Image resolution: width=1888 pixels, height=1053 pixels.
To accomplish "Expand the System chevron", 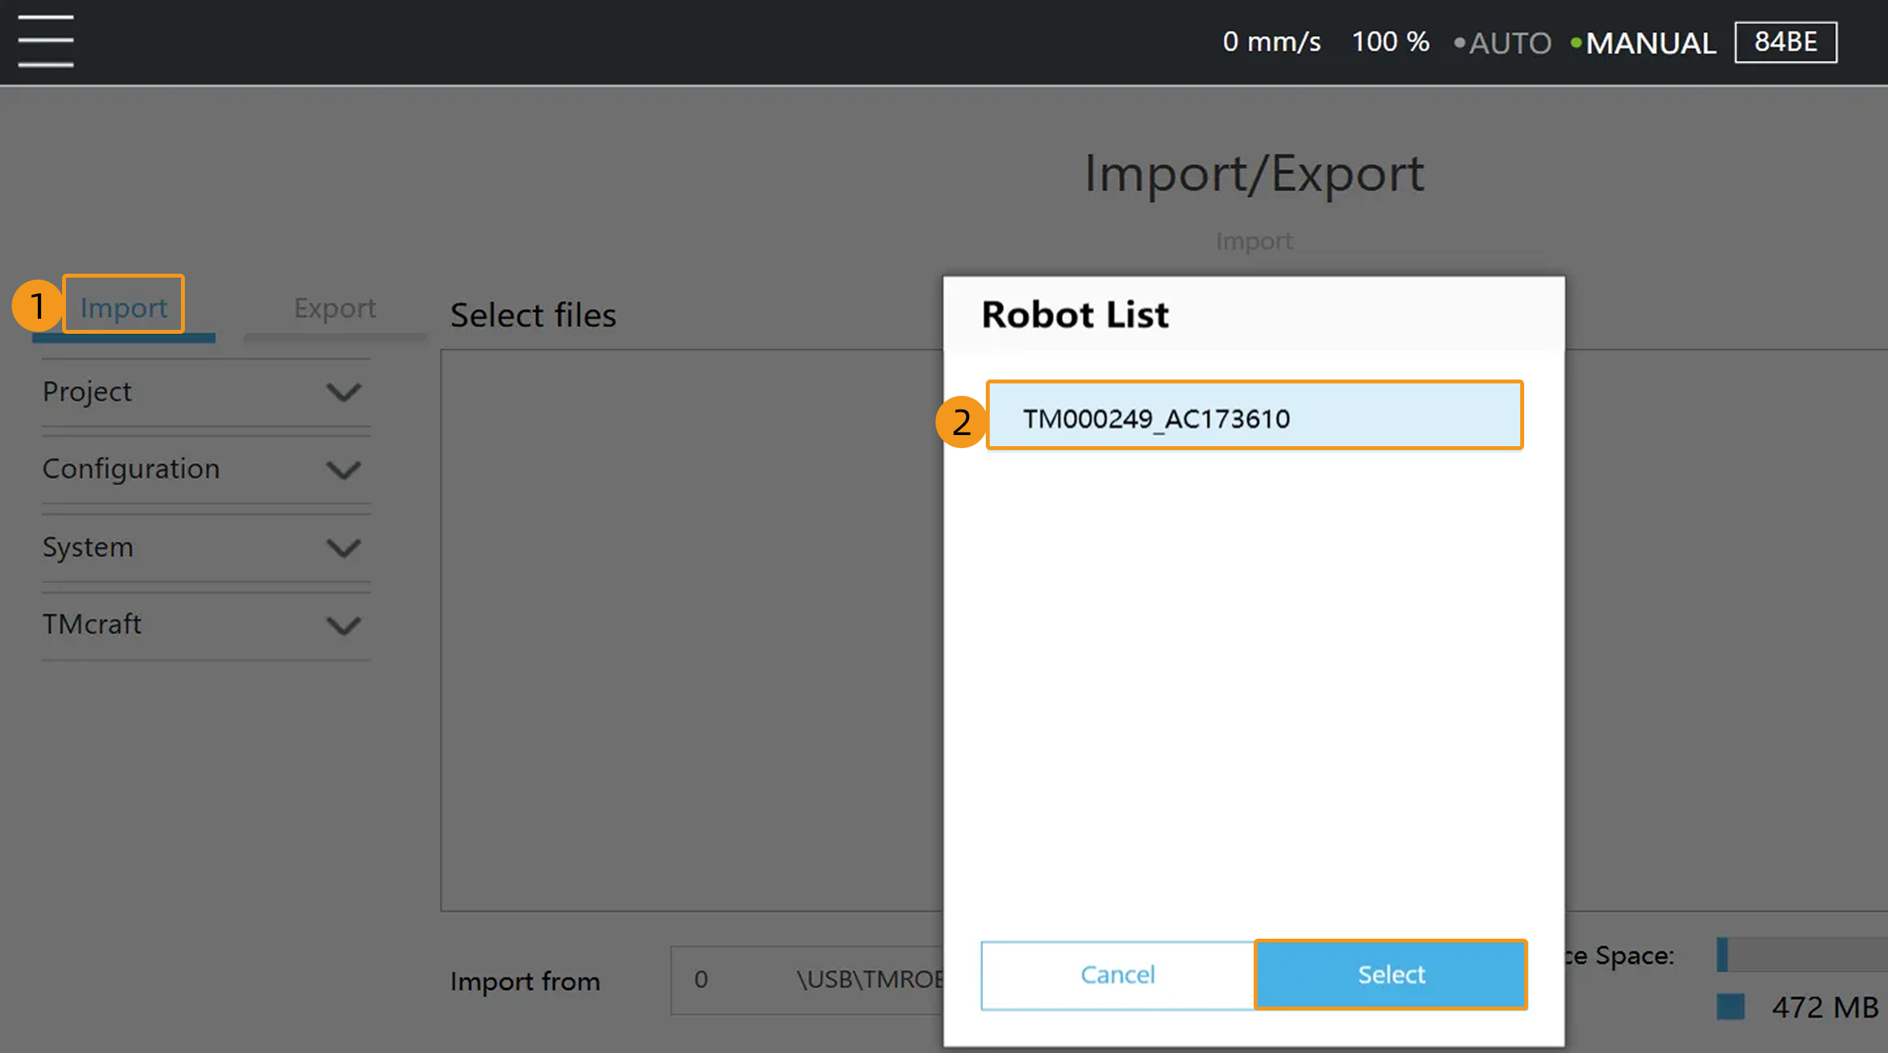I will pyautogui.click(x=343, y=548).
